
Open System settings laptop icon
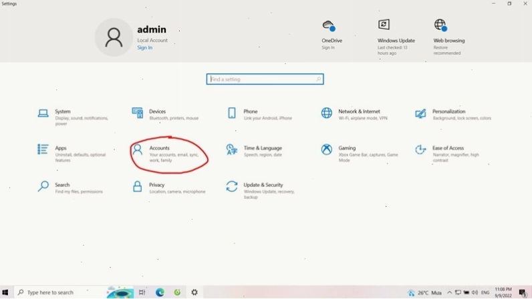(x=43, y=113)
